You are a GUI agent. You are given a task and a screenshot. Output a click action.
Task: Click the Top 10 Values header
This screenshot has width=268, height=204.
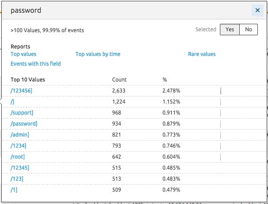28,80
